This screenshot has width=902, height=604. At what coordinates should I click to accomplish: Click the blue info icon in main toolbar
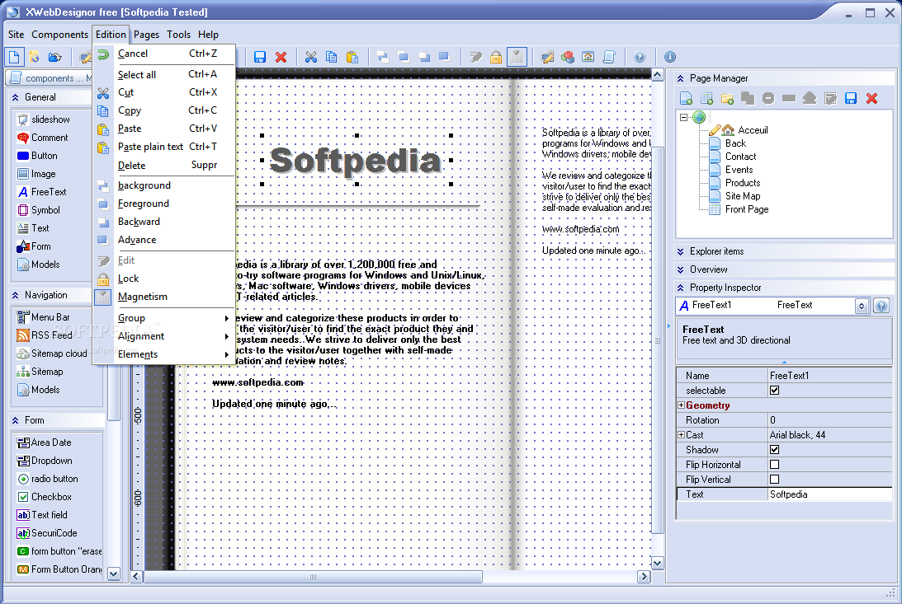tap(669, 57)
